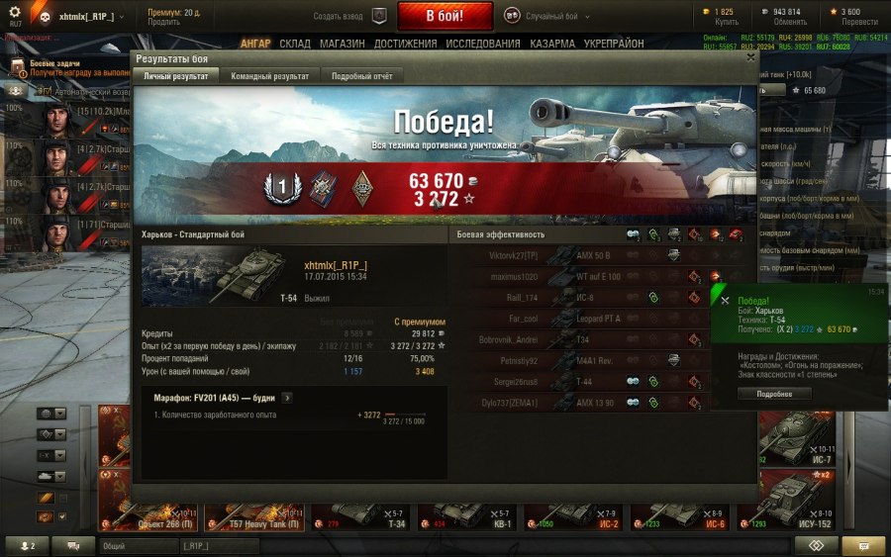This screenshot has height=557, width=891.
Task: Open the contacts list button
Action: [x=27, y=546]
